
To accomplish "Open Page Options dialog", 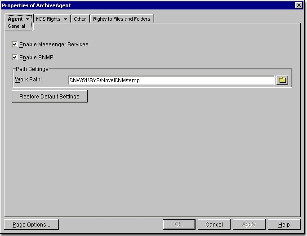I will click(31, 224).
